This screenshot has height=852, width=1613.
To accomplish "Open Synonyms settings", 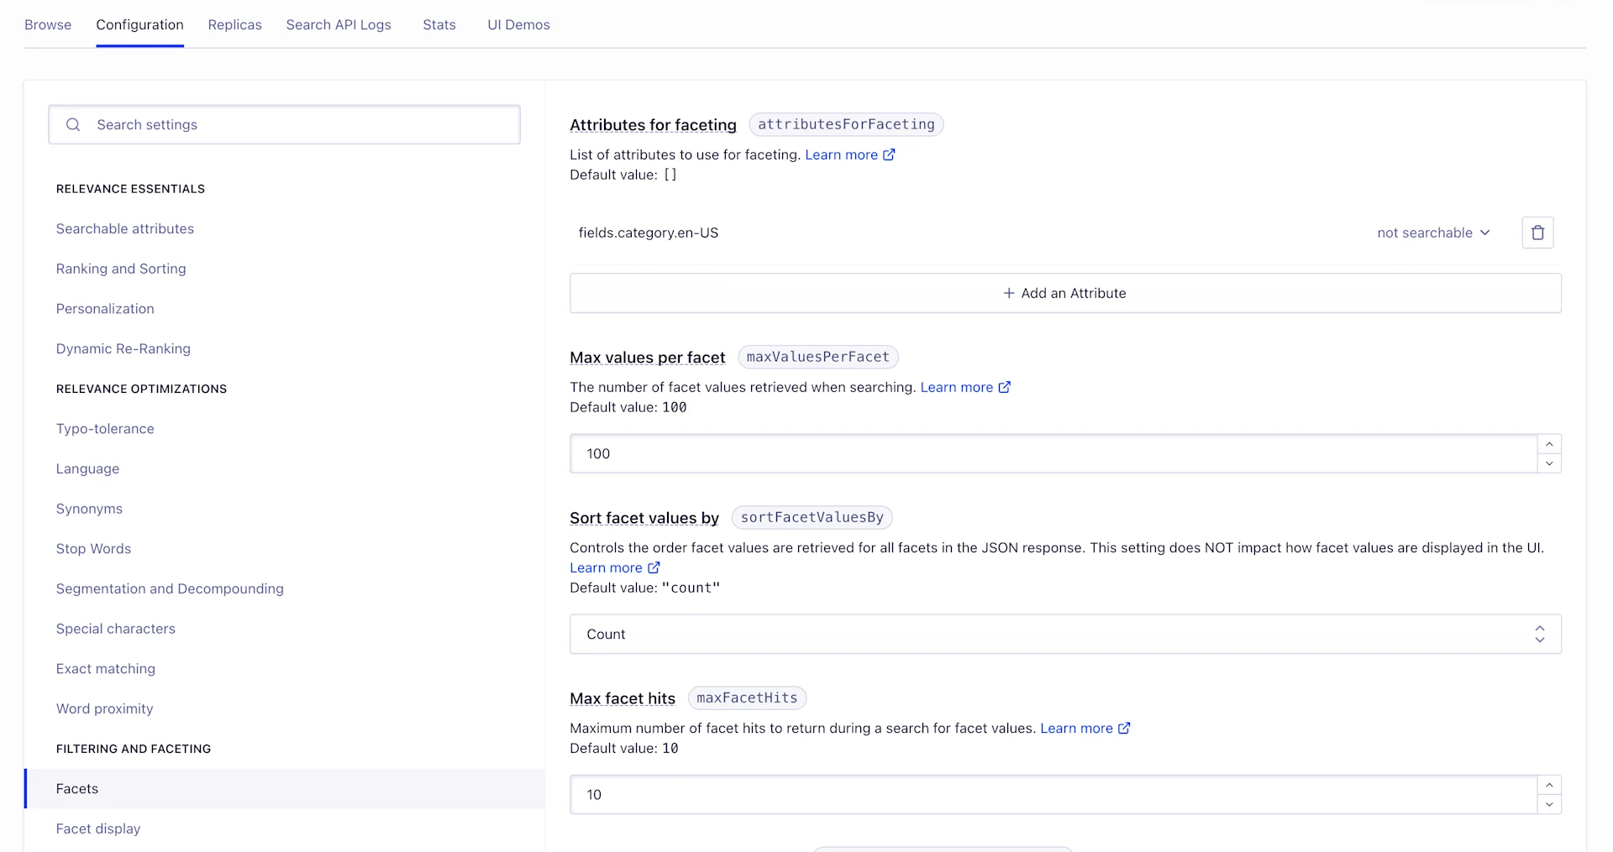I will point(89,509).
